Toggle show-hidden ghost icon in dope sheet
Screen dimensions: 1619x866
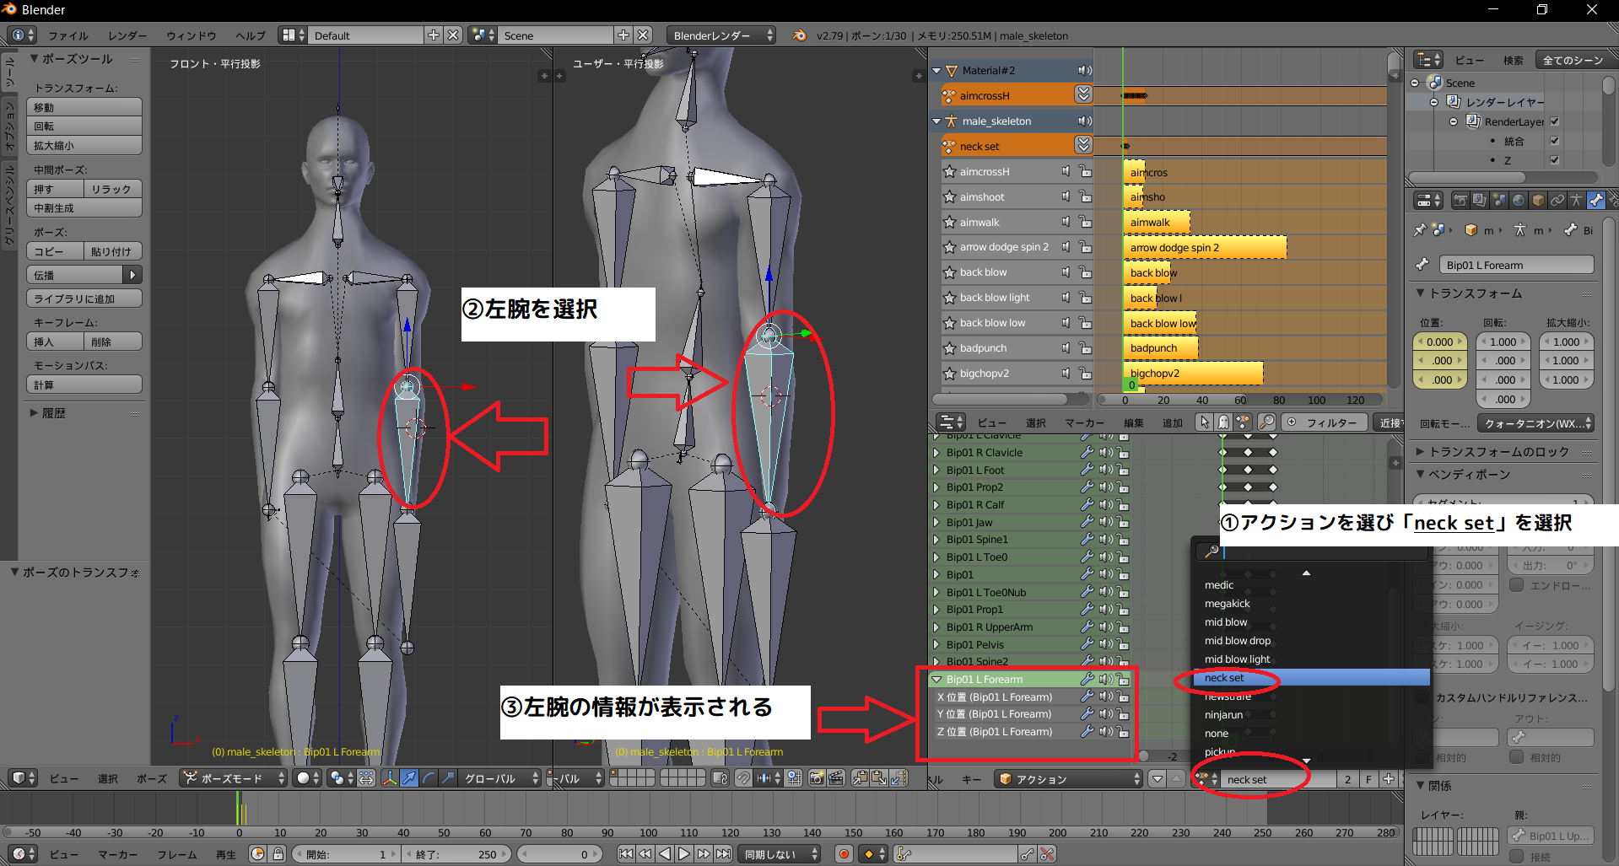point(1223,422)
